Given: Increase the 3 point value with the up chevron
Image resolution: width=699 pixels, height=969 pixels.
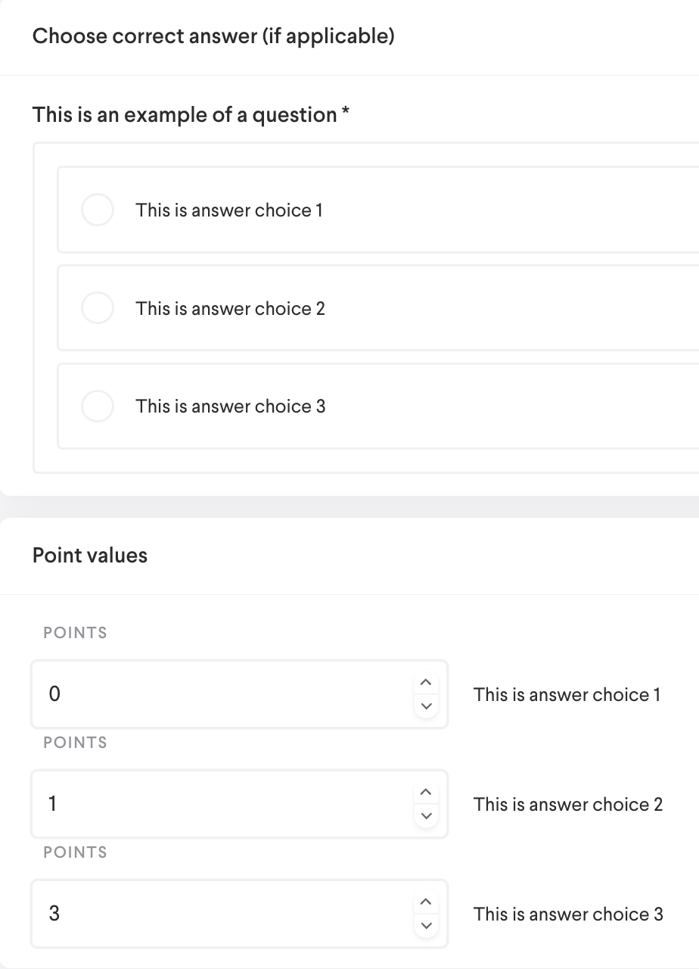Looking at the screenshot, I should [426, 902].
